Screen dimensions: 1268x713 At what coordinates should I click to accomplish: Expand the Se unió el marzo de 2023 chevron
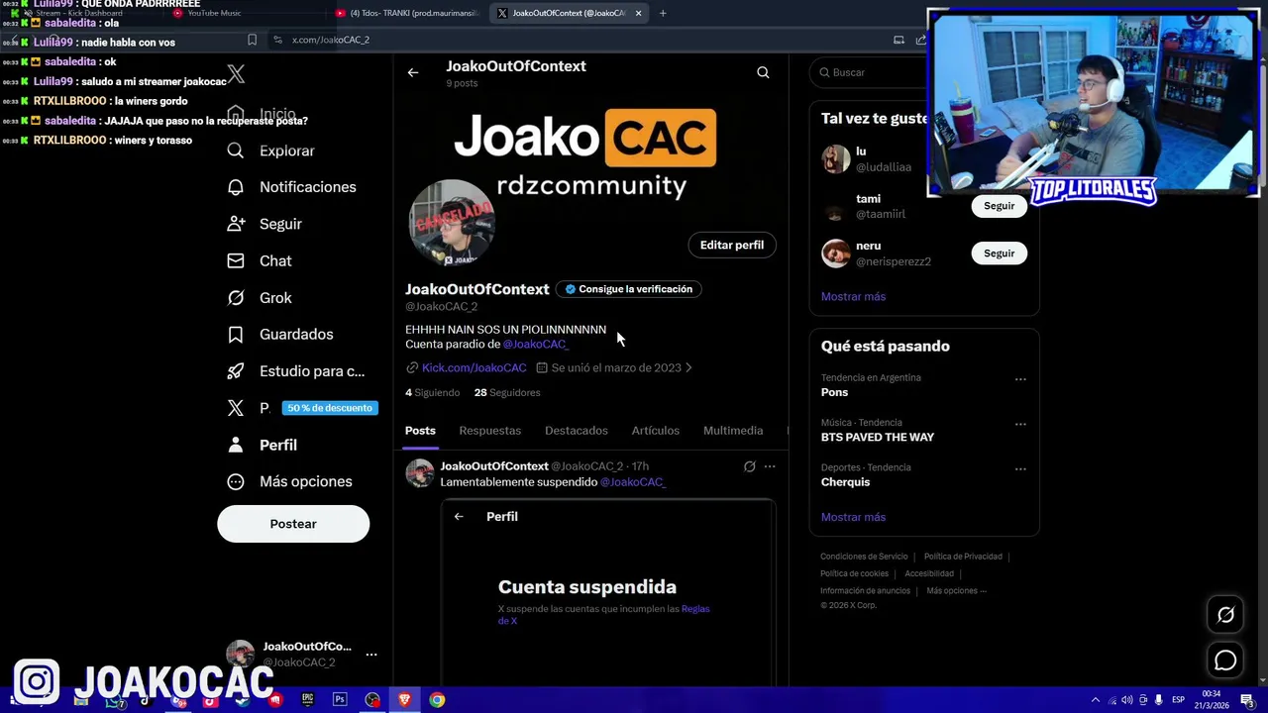(688, 367)
